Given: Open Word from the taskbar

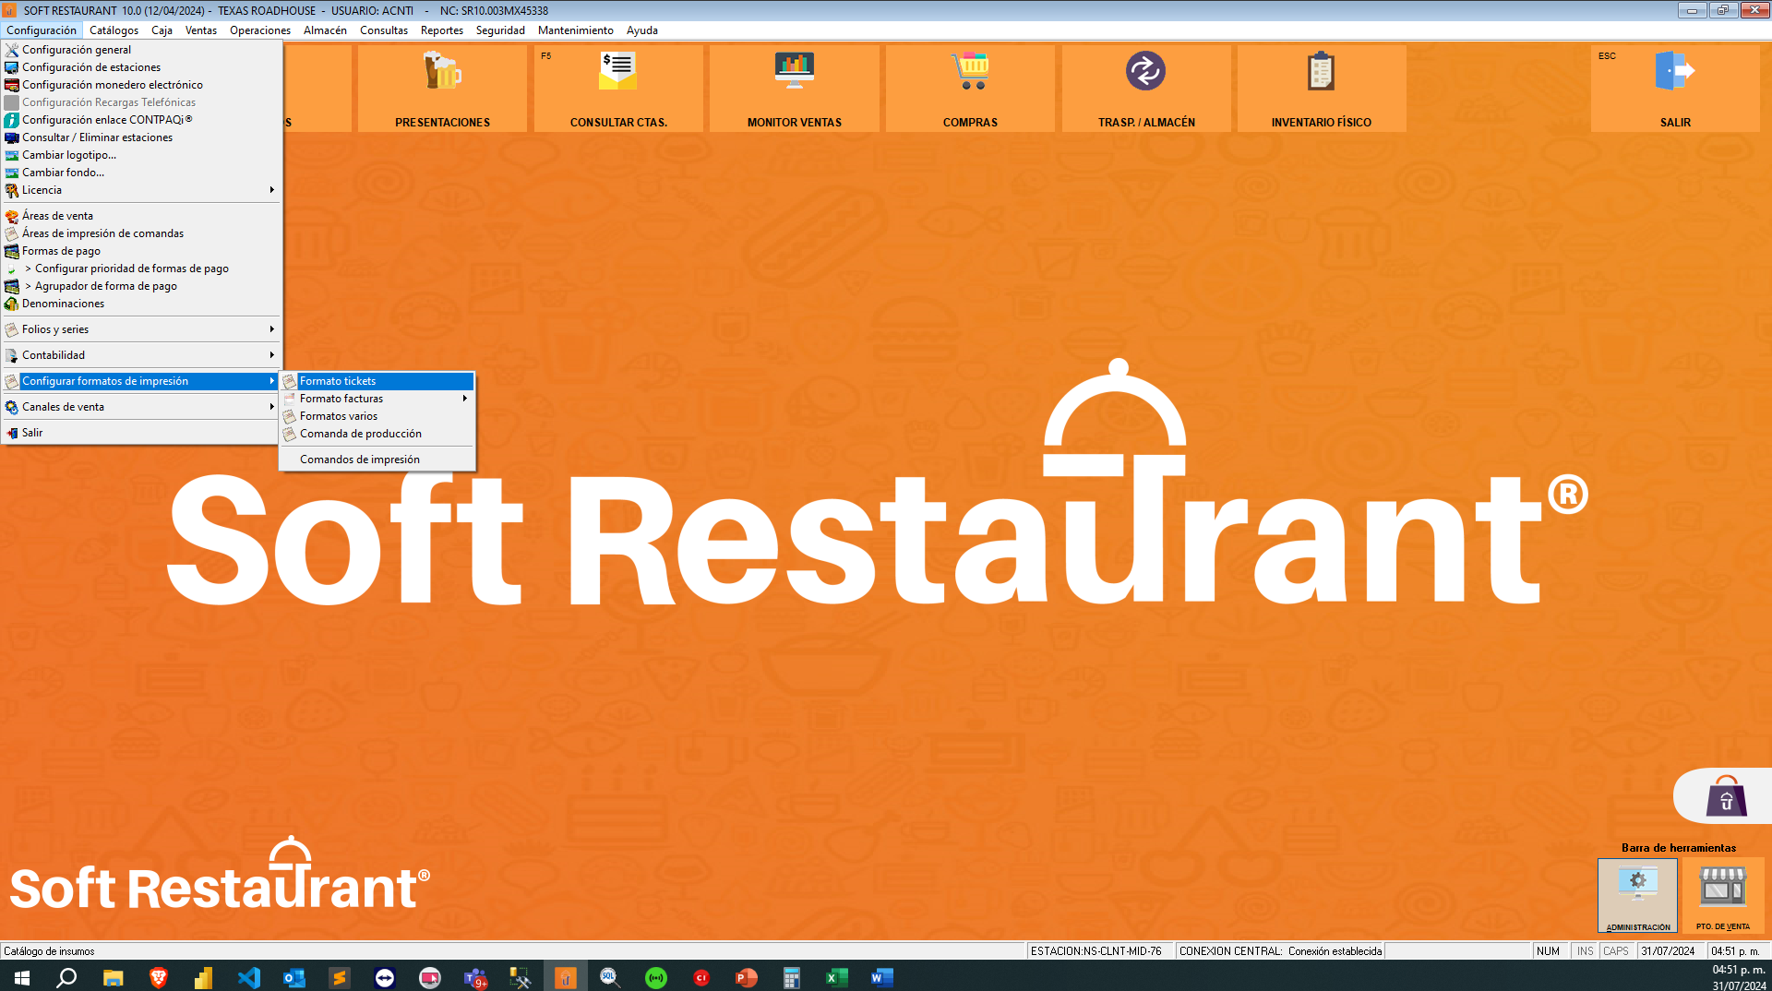Looking at the screenshot, I should pyautogui.click(x=881, y=977).
